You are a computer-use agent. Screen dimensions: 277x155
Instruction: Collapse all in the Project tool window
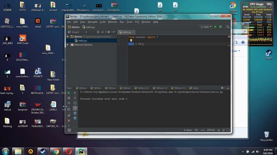click(103, 32)
